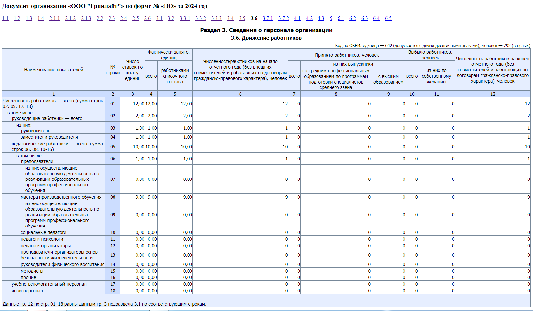Navigate to section 2.2
The height and width of the screenshot is (311, 533).
click(x=100, y=18)
